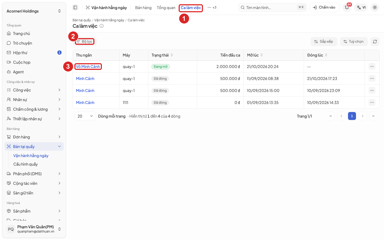This screenshot has width=384, height=240.
Task: Expand Chấm công & lương menu
Action: (x=34, y=109)
